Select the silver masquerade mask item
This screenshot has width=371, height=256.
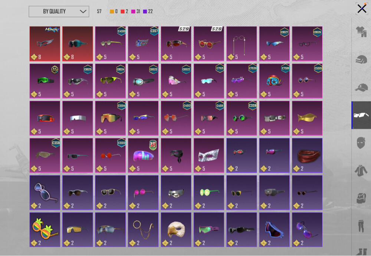click(209, 155)
